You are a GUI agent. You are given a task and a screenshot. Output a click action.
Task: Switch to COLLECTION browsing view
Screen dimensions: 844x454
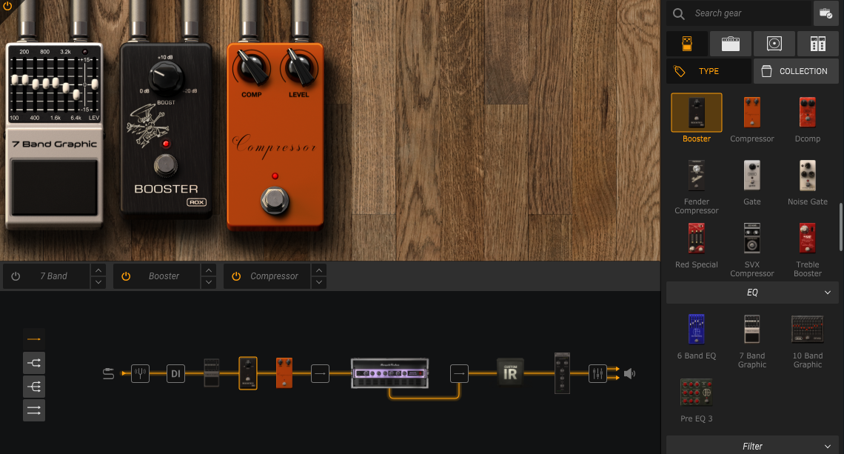click(796, 71)
